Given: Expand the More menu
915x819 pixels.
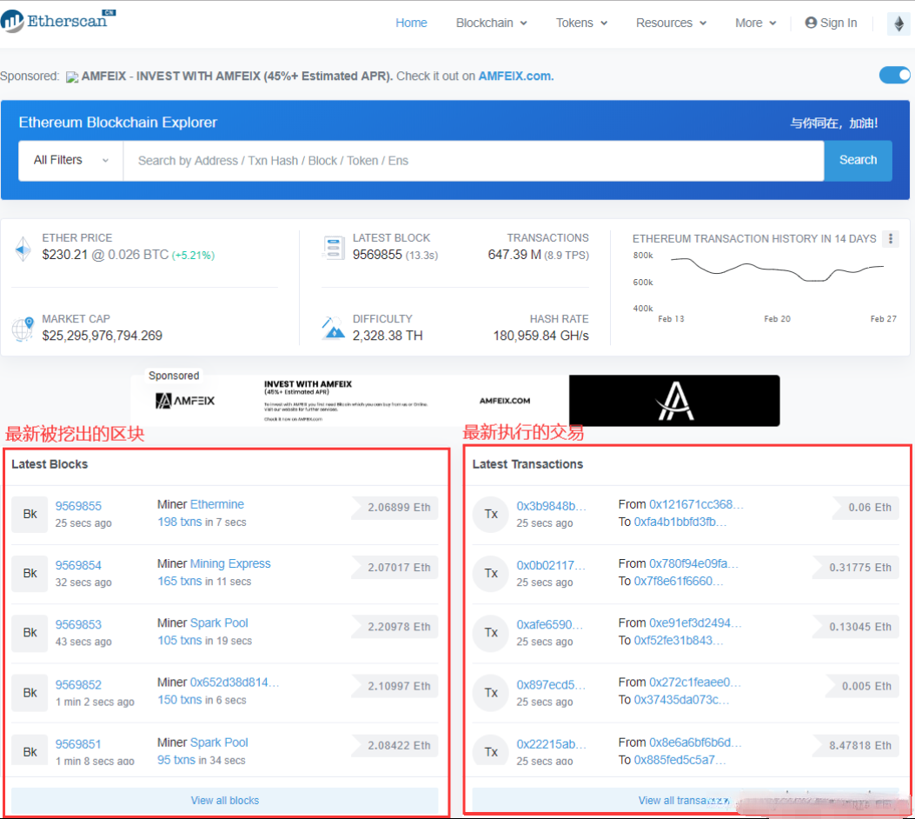Looking at the screenshot, I should point(756,23).
